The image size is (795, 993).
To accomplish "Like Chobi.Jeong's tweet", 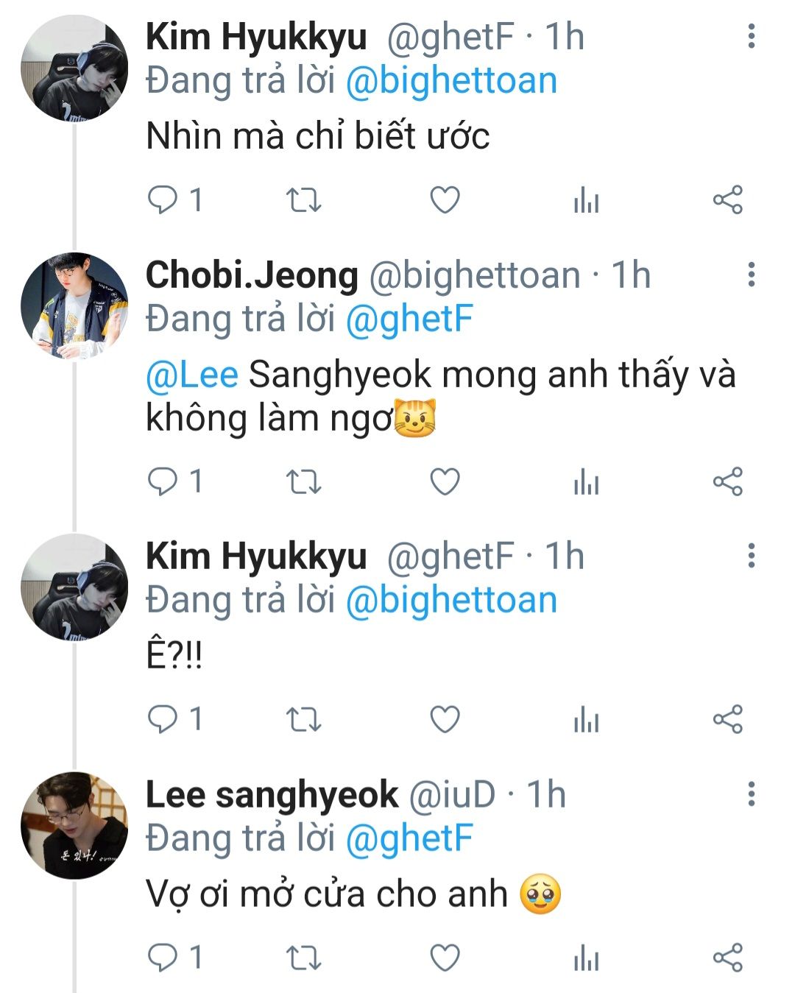I will (x=445, y=482).
